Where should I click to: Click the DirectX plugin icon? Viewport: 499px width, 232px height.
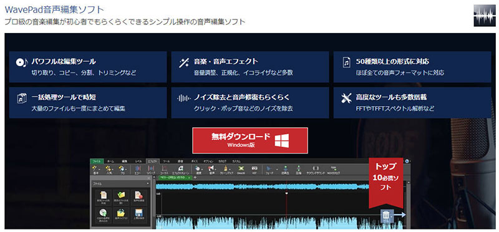point(241,169)
